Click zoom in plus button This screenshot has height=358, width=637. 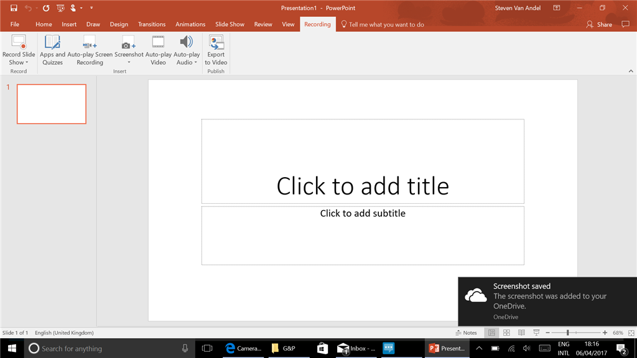pos(605,333)
